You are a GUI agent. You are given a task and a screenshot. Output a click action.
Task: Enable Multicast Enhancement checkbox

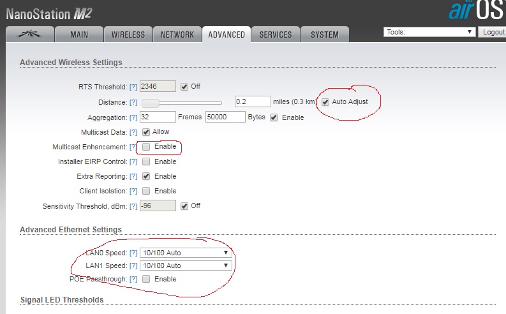[x=146, y=147]
